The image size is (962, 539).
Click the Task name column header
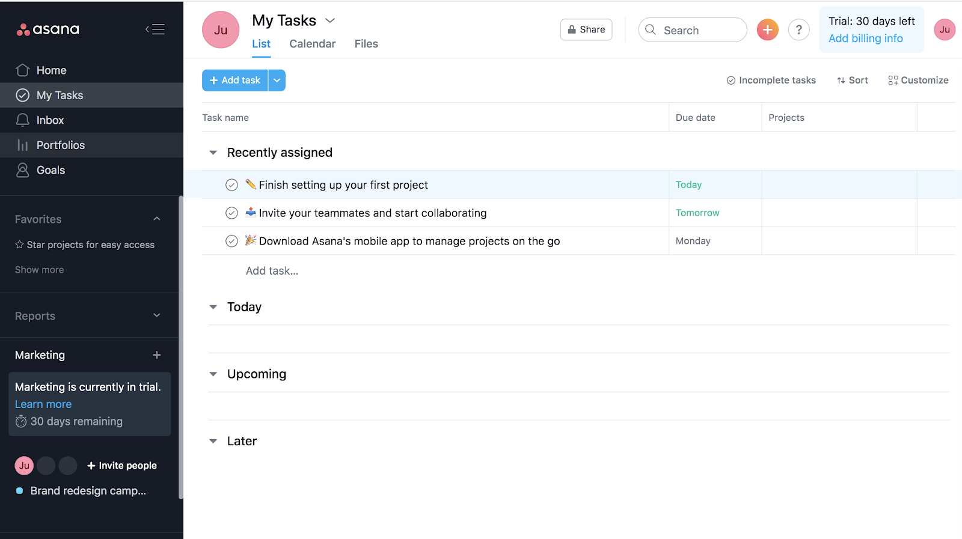point(225,118)
